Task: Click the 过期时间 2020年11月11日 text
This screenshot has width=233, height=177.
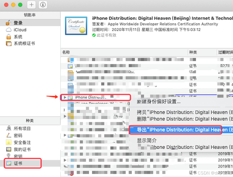Action: click(x=146, y=30)
